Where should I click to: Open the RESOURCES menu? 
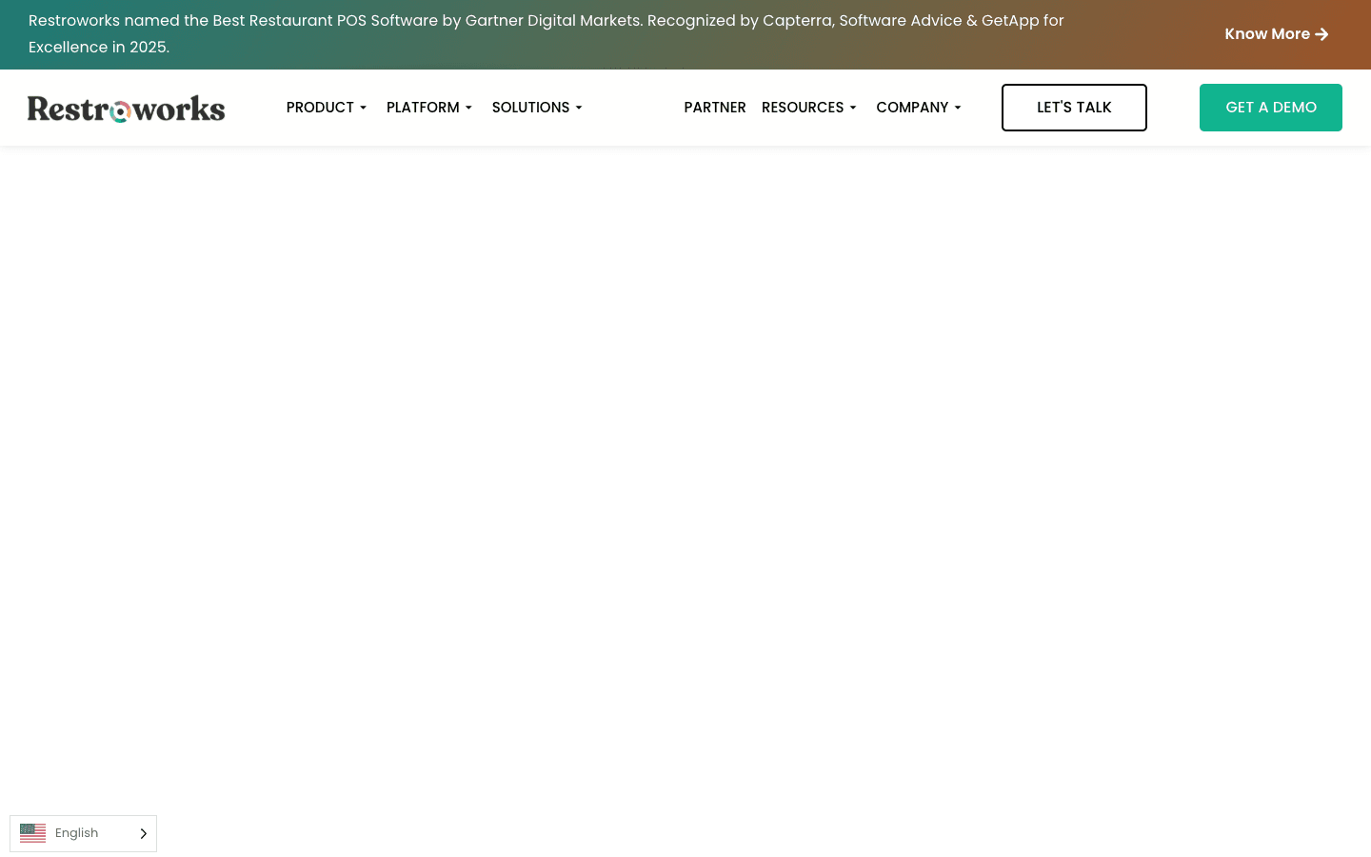pos(803,108)
